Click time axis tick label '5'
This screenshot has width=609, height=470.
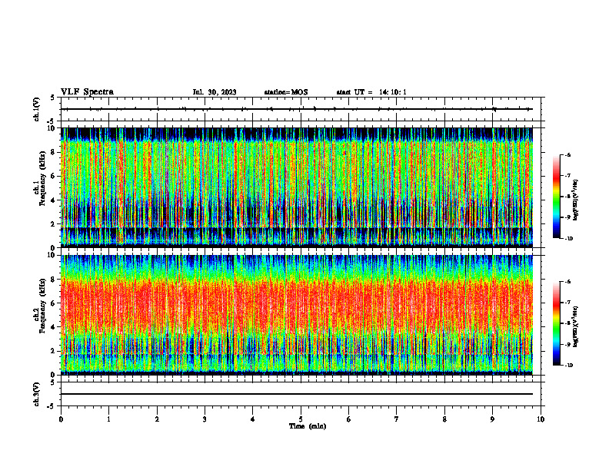[x=301, y=419]
